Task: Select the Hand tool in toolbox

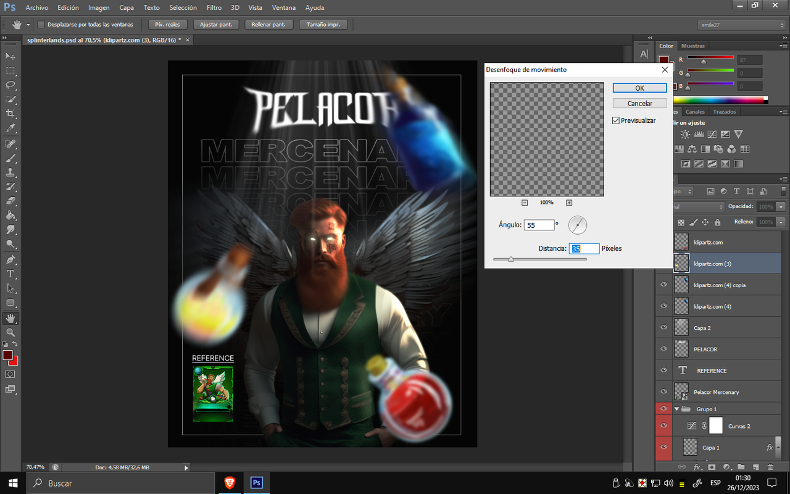Action: 10,318
